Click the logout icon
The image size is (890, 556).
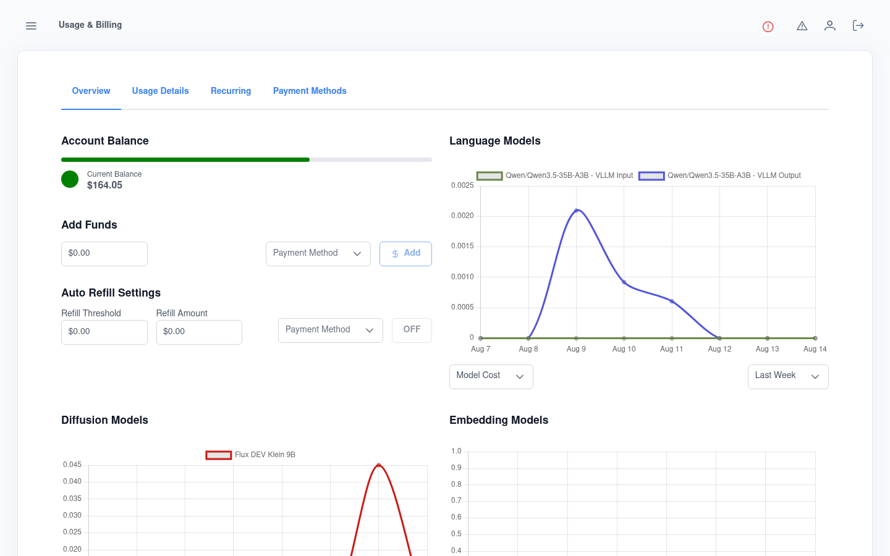[x=858, y=26]
